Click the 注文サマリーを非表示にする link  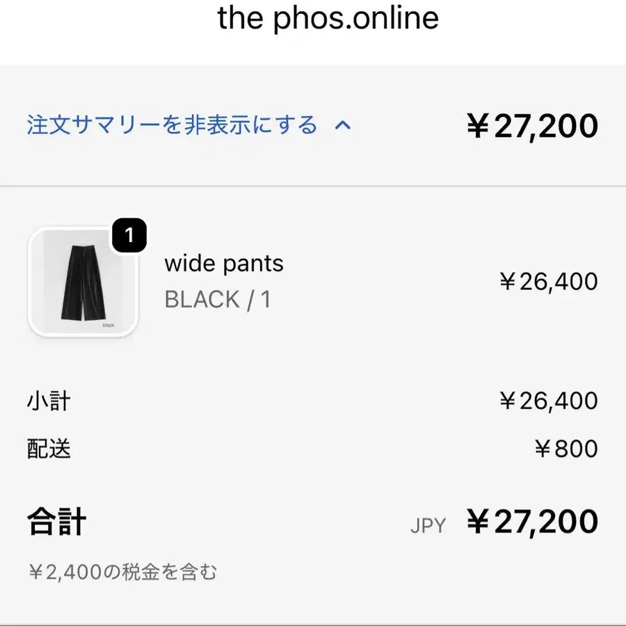pyautogui.click(x=172, y=126)
